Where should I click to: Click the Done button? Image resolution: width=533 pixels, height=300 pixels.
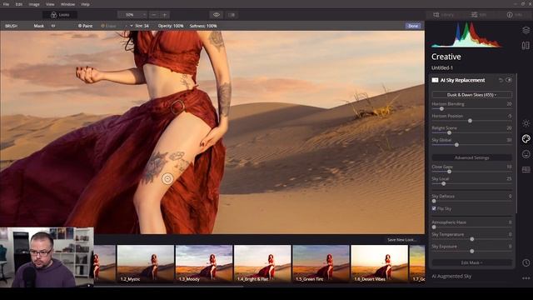tap(413, 26)
